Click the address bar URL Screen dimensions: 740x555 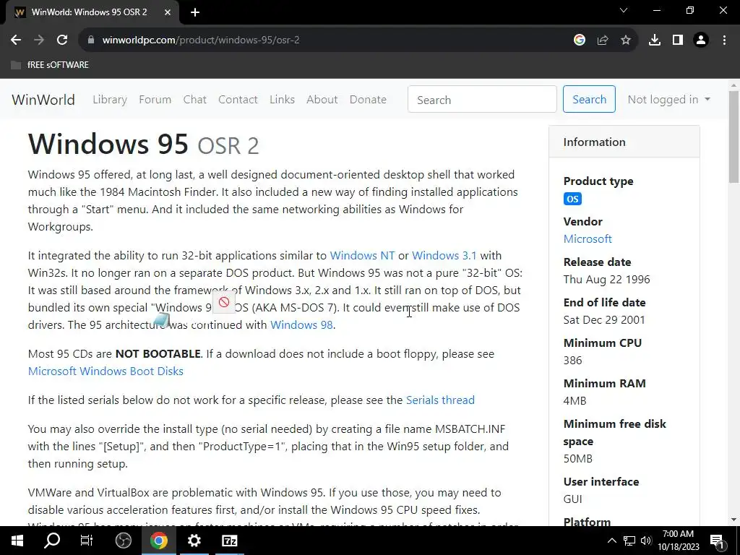pos(201,40)
